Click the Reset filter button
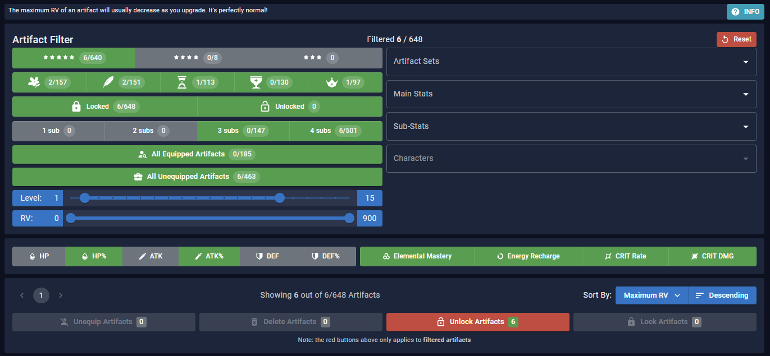This screenshot has height=356, width=770. (736, 39)
